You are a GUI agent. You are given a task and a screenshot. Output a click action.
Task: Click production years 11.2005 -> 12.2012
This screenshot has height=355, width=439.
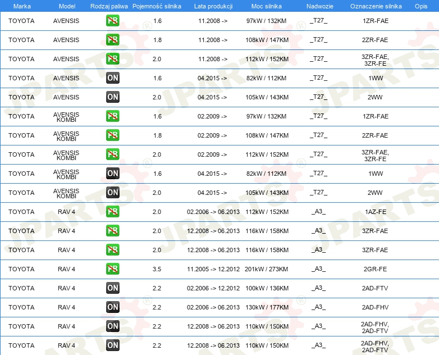[213, 269]
